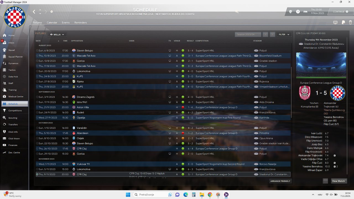
Task: Open the help question mark icon
Action: (x=298, y=12)
